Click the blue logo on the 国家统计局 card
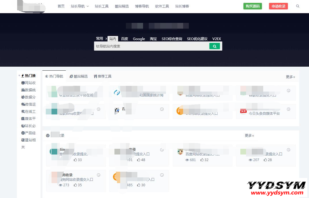Viewport: 309px width, 198px height. 117,92
